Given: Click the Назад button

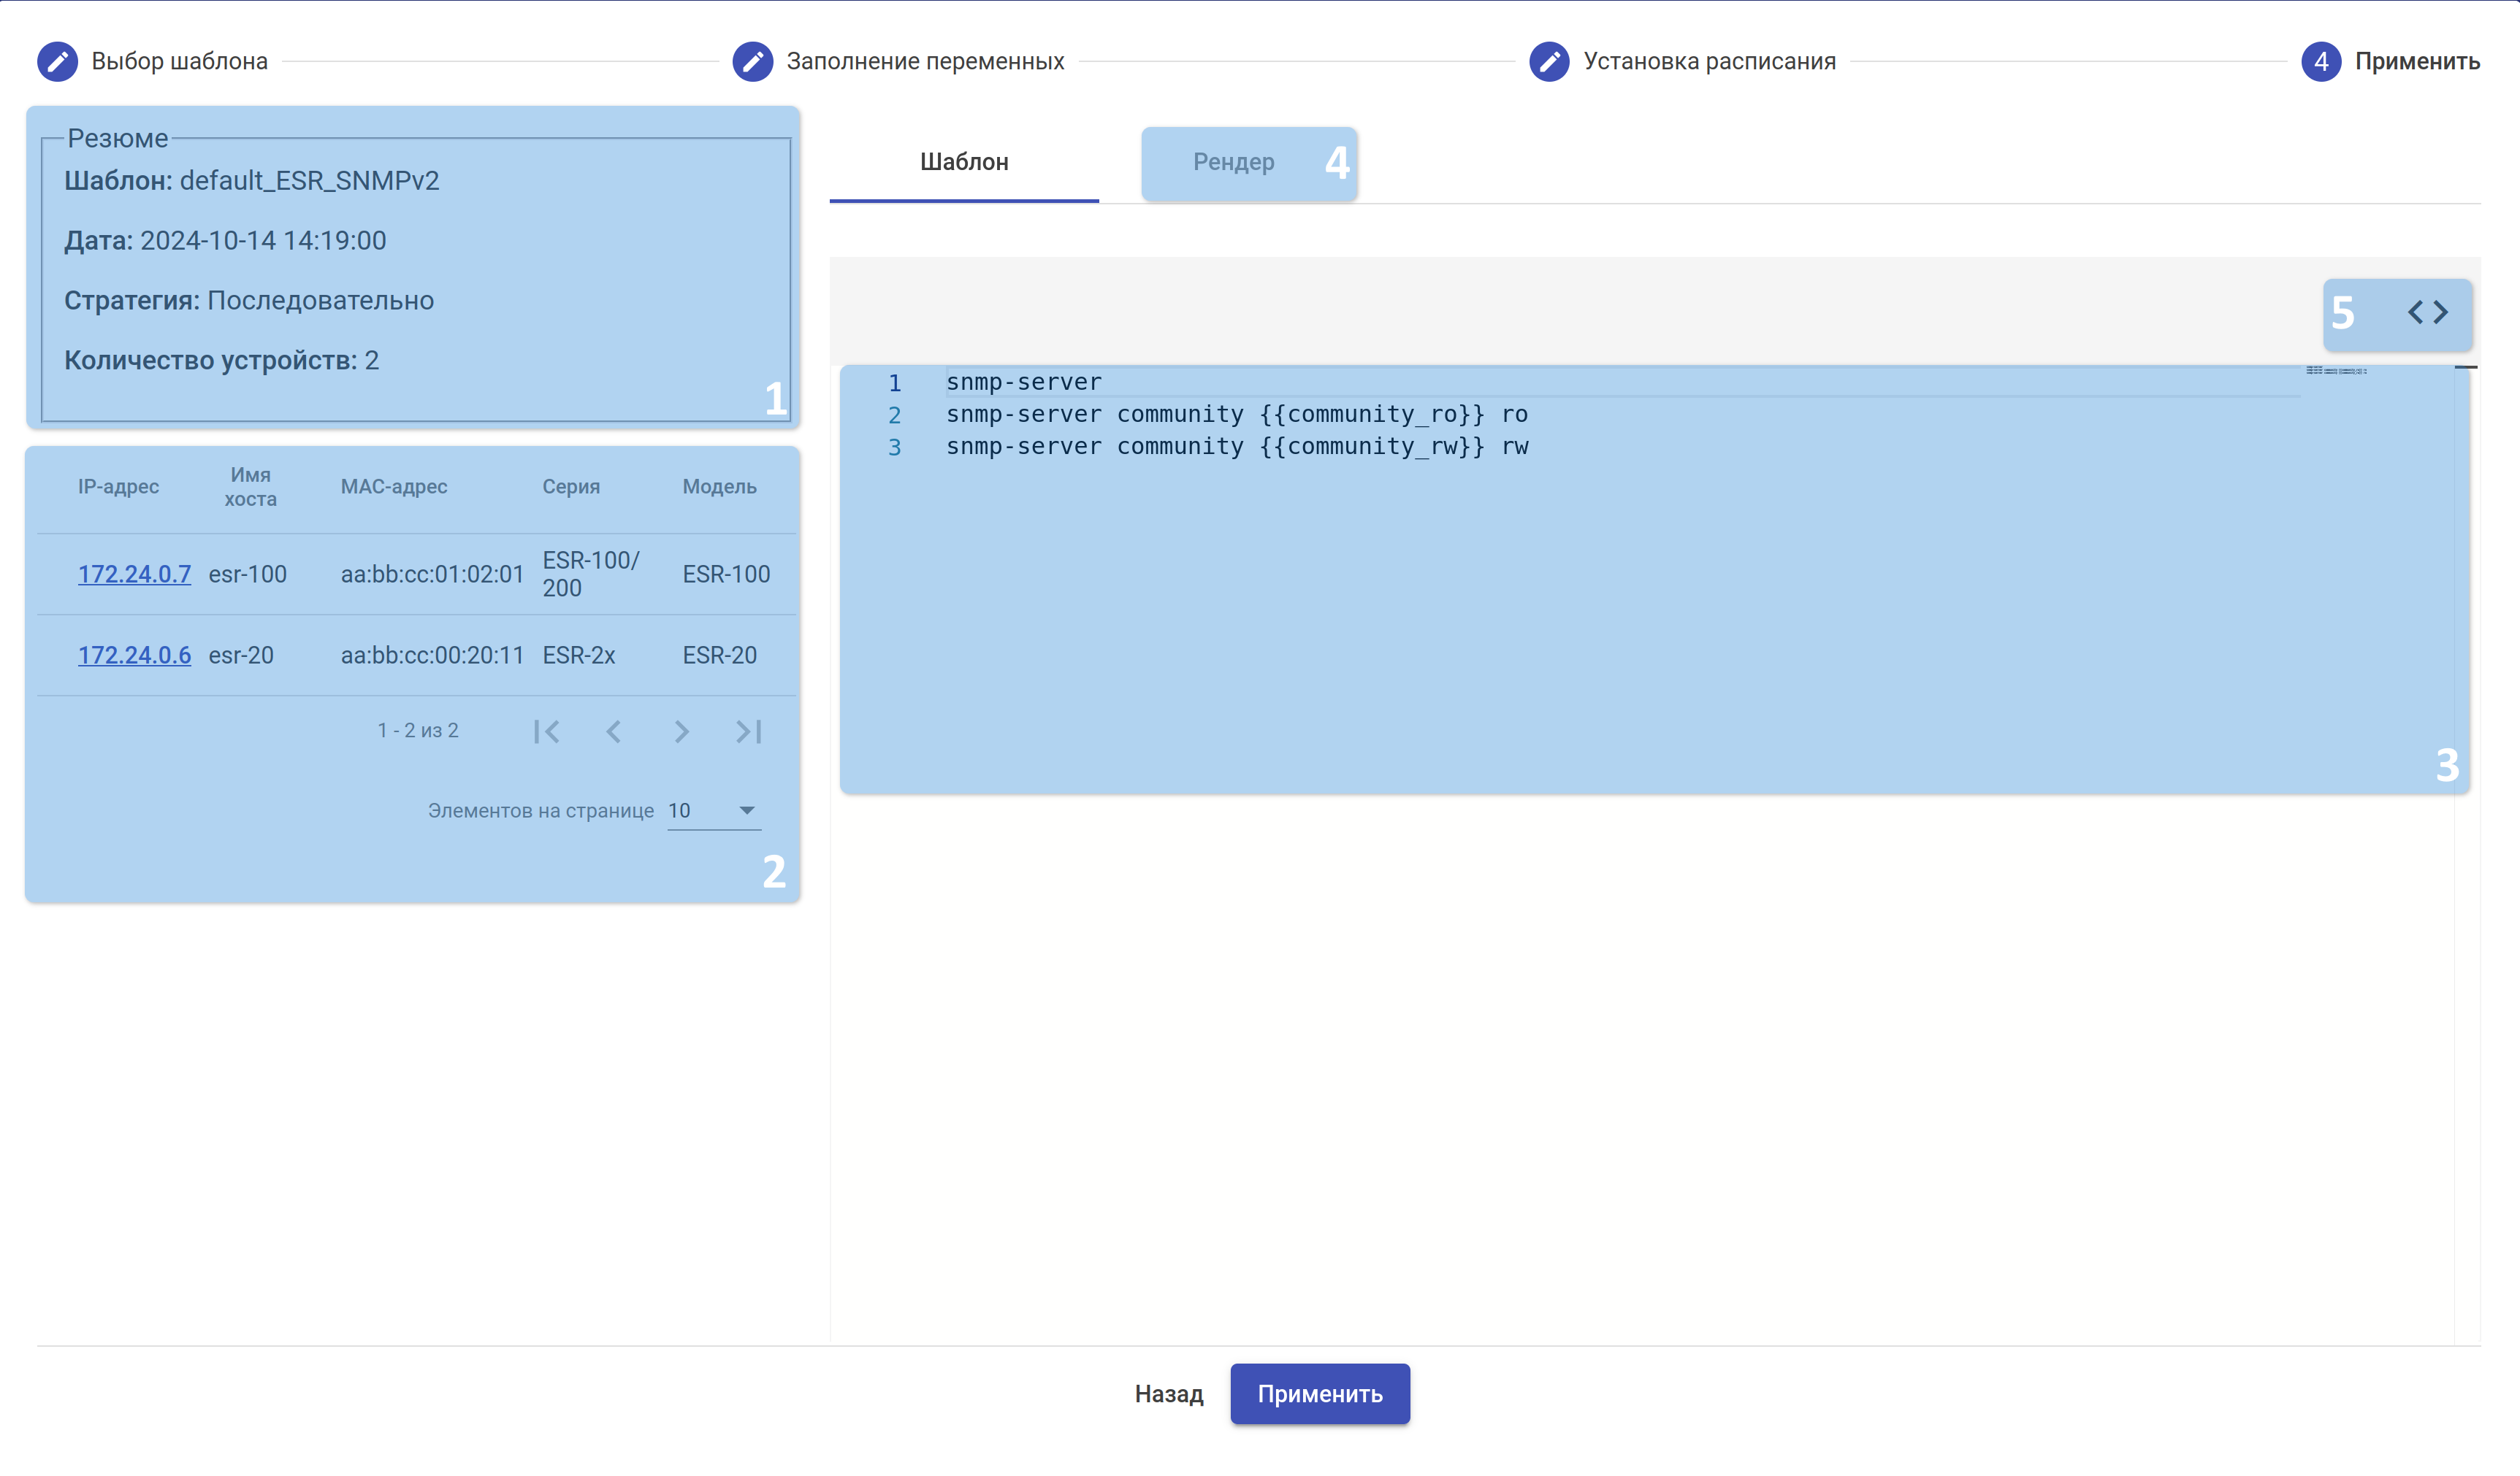Looking at the screenshot, I should [x=1168, y=1393].
